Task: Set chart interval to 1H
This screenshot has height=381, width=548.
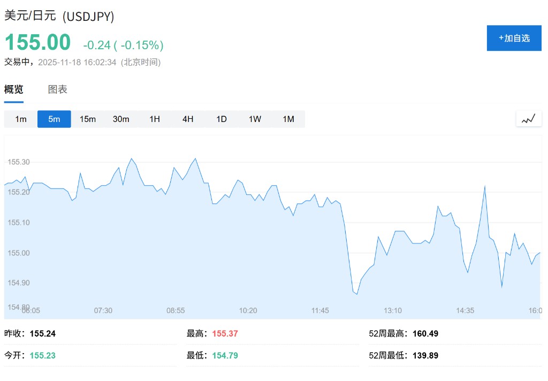Action: tap(155, 119)
